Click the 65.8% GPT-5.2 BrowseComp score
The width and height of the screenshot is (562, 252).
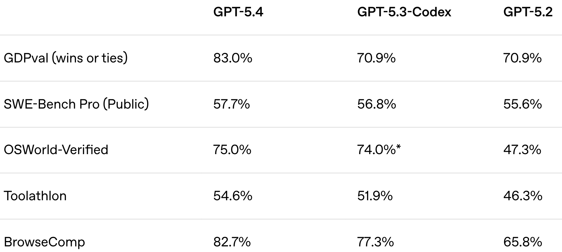coord(523,242)
